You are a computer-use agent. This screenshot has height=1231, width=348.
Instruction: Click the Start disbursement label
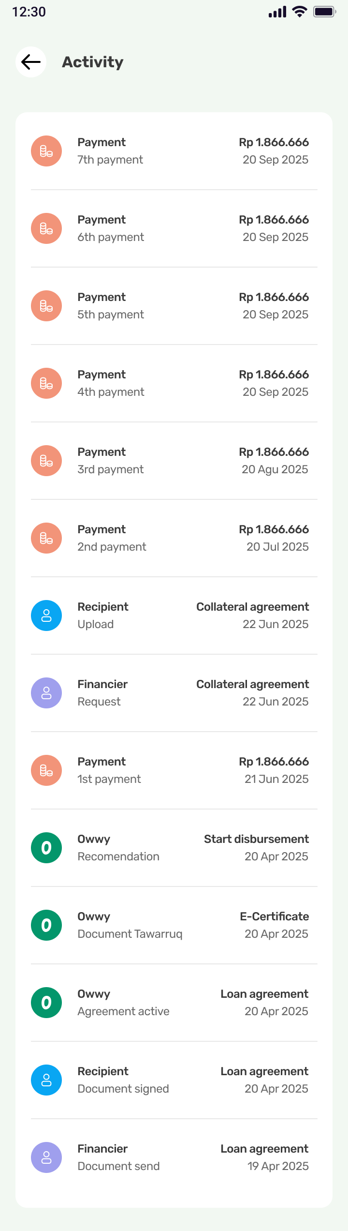[256, 839]
